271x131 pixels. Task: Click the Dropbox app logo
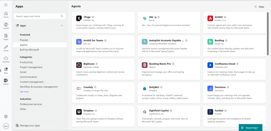coord(79,112)
